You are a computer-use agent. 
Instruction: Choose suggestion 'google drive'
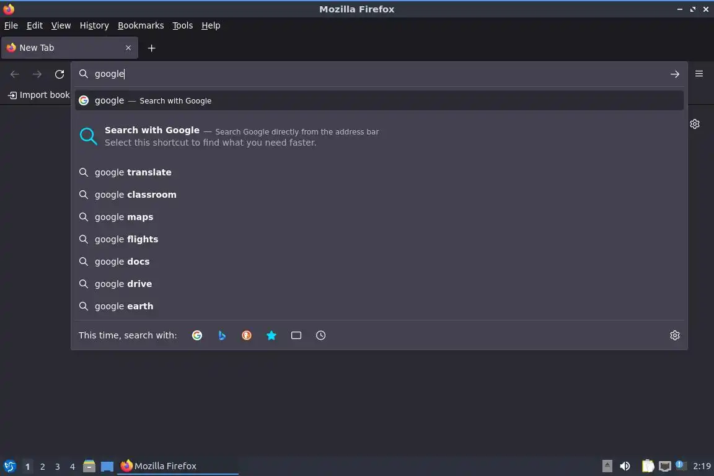379,284
